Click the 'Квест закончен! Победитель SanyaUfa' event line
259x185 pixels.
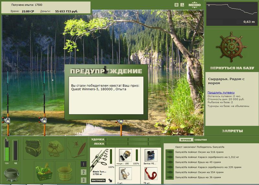200,147
